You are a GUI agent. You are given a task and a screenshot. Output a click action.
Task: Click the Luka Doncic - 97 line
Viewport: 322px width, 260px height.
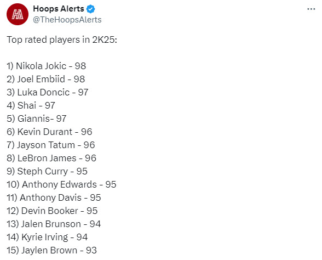click(x=48, y=92)
